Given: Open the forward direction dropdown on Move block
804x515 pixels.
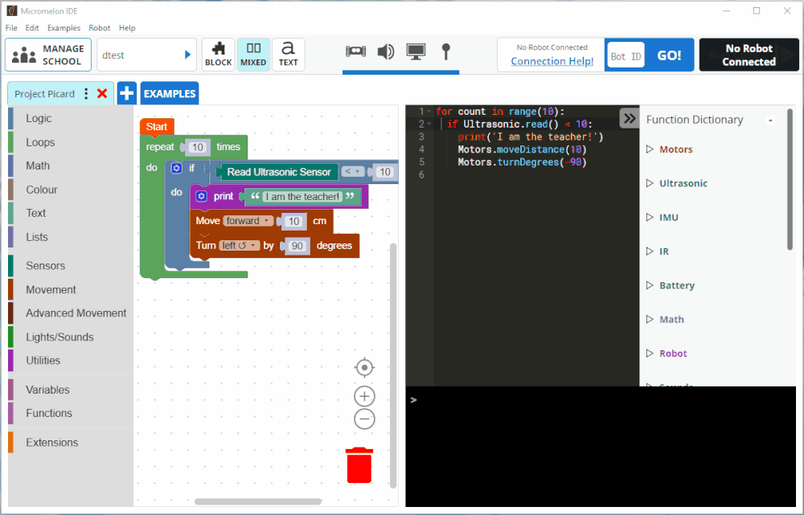Looking at the screenshot, I should (247, 220).
